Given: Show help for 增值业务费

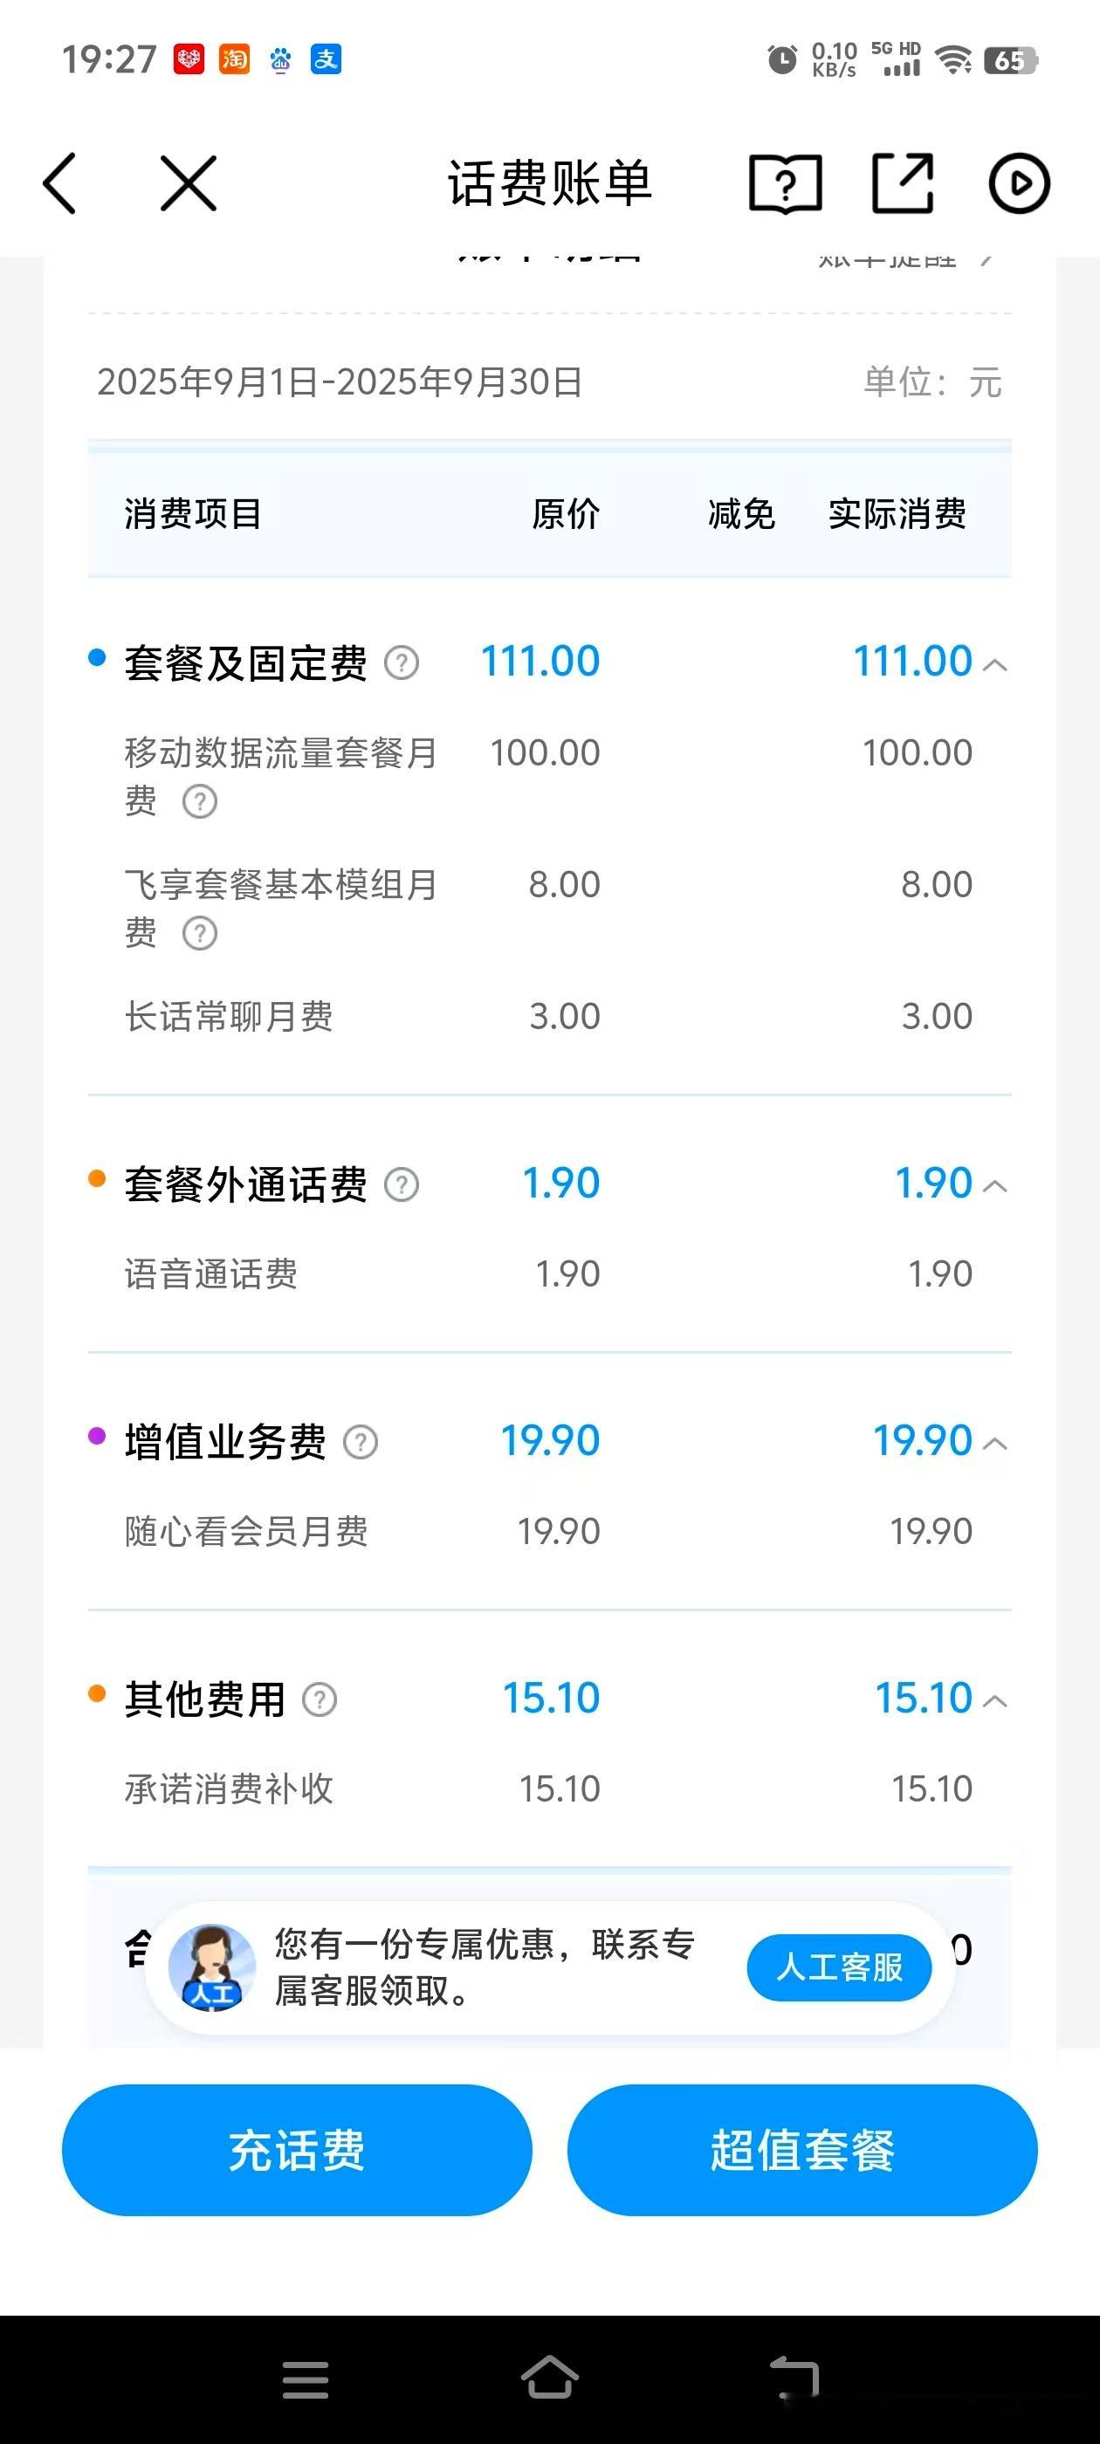Looking at the screenshot, I should point(361,1442).
